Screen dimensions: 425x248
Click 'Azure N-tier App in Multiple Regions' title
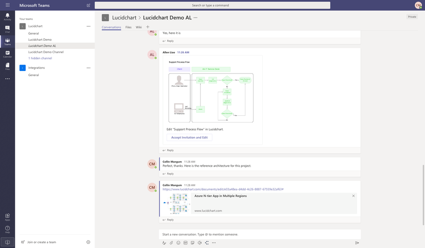click(221, 196)
